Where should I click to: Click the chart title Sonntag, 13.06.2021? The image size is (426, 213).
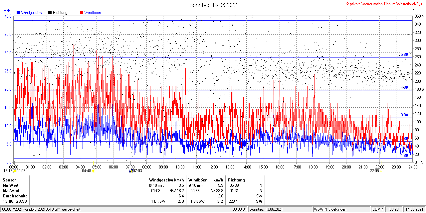click(x=214, y=5)
